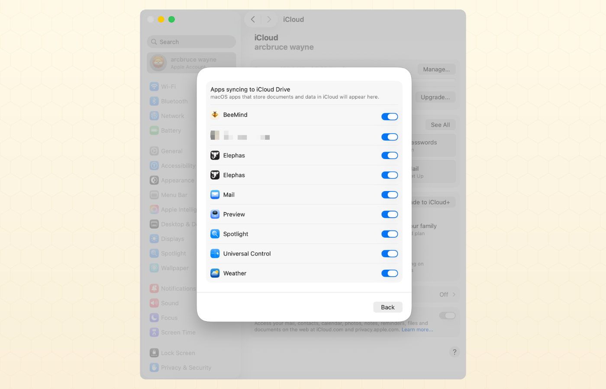Viewport: 606px width, 389px height.
Task: Click the Mail app icon in list
Action: pyautogui.click(x=215, y=194)
